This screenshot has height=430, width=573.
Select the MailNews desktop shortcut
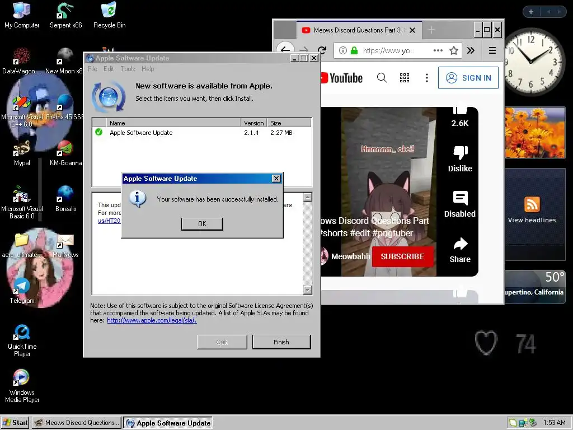coord(66,245)
